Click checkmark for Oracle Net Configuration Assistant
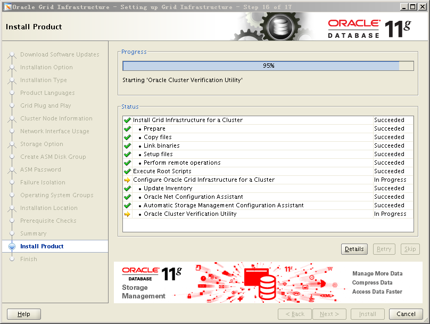 127,197
